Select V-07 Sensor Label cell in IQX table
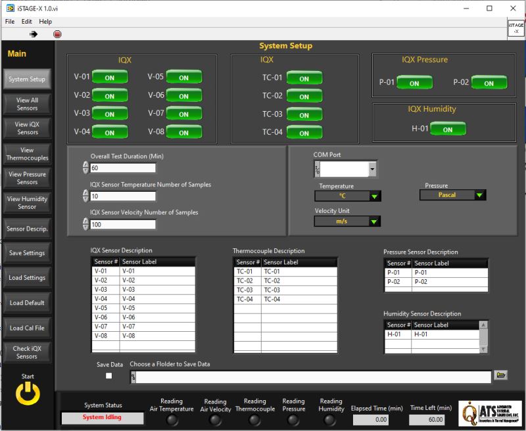Screen dimensions: 526x431 157,326
